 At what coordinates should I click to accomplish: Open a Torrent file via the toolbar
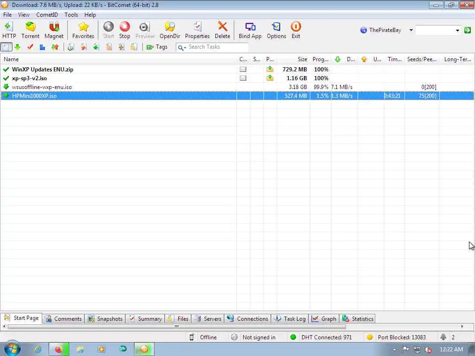(30, 30)
